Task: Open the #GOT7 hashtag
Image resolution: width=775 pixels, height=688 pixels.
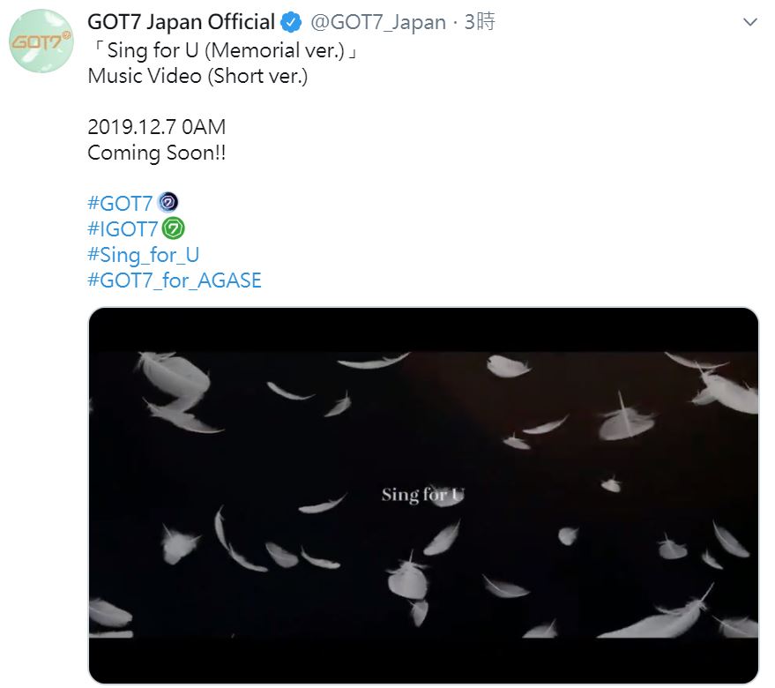Action: pos(120,204)
